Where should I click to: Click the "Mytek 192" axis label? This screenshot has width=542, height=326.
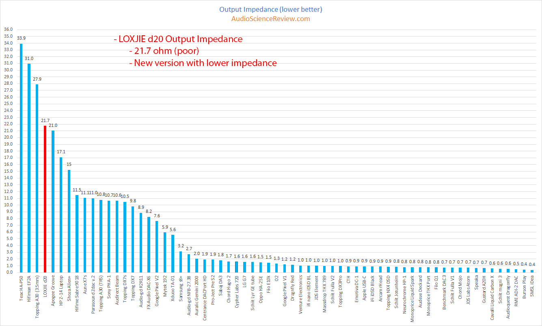coord(164,286)
